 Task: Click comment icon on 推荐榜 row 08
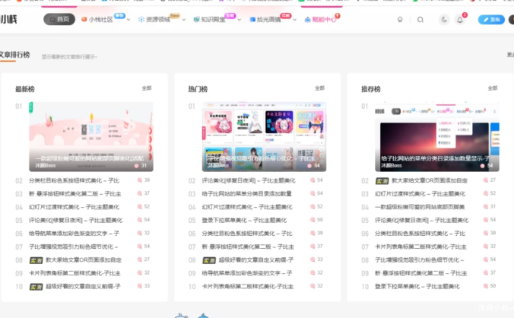tap(486, 259)
